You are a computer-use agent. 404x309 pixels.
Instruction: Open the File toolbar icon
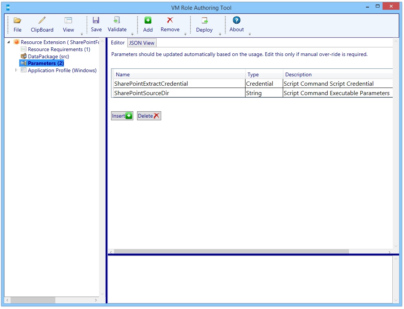[x=17, y=24]
